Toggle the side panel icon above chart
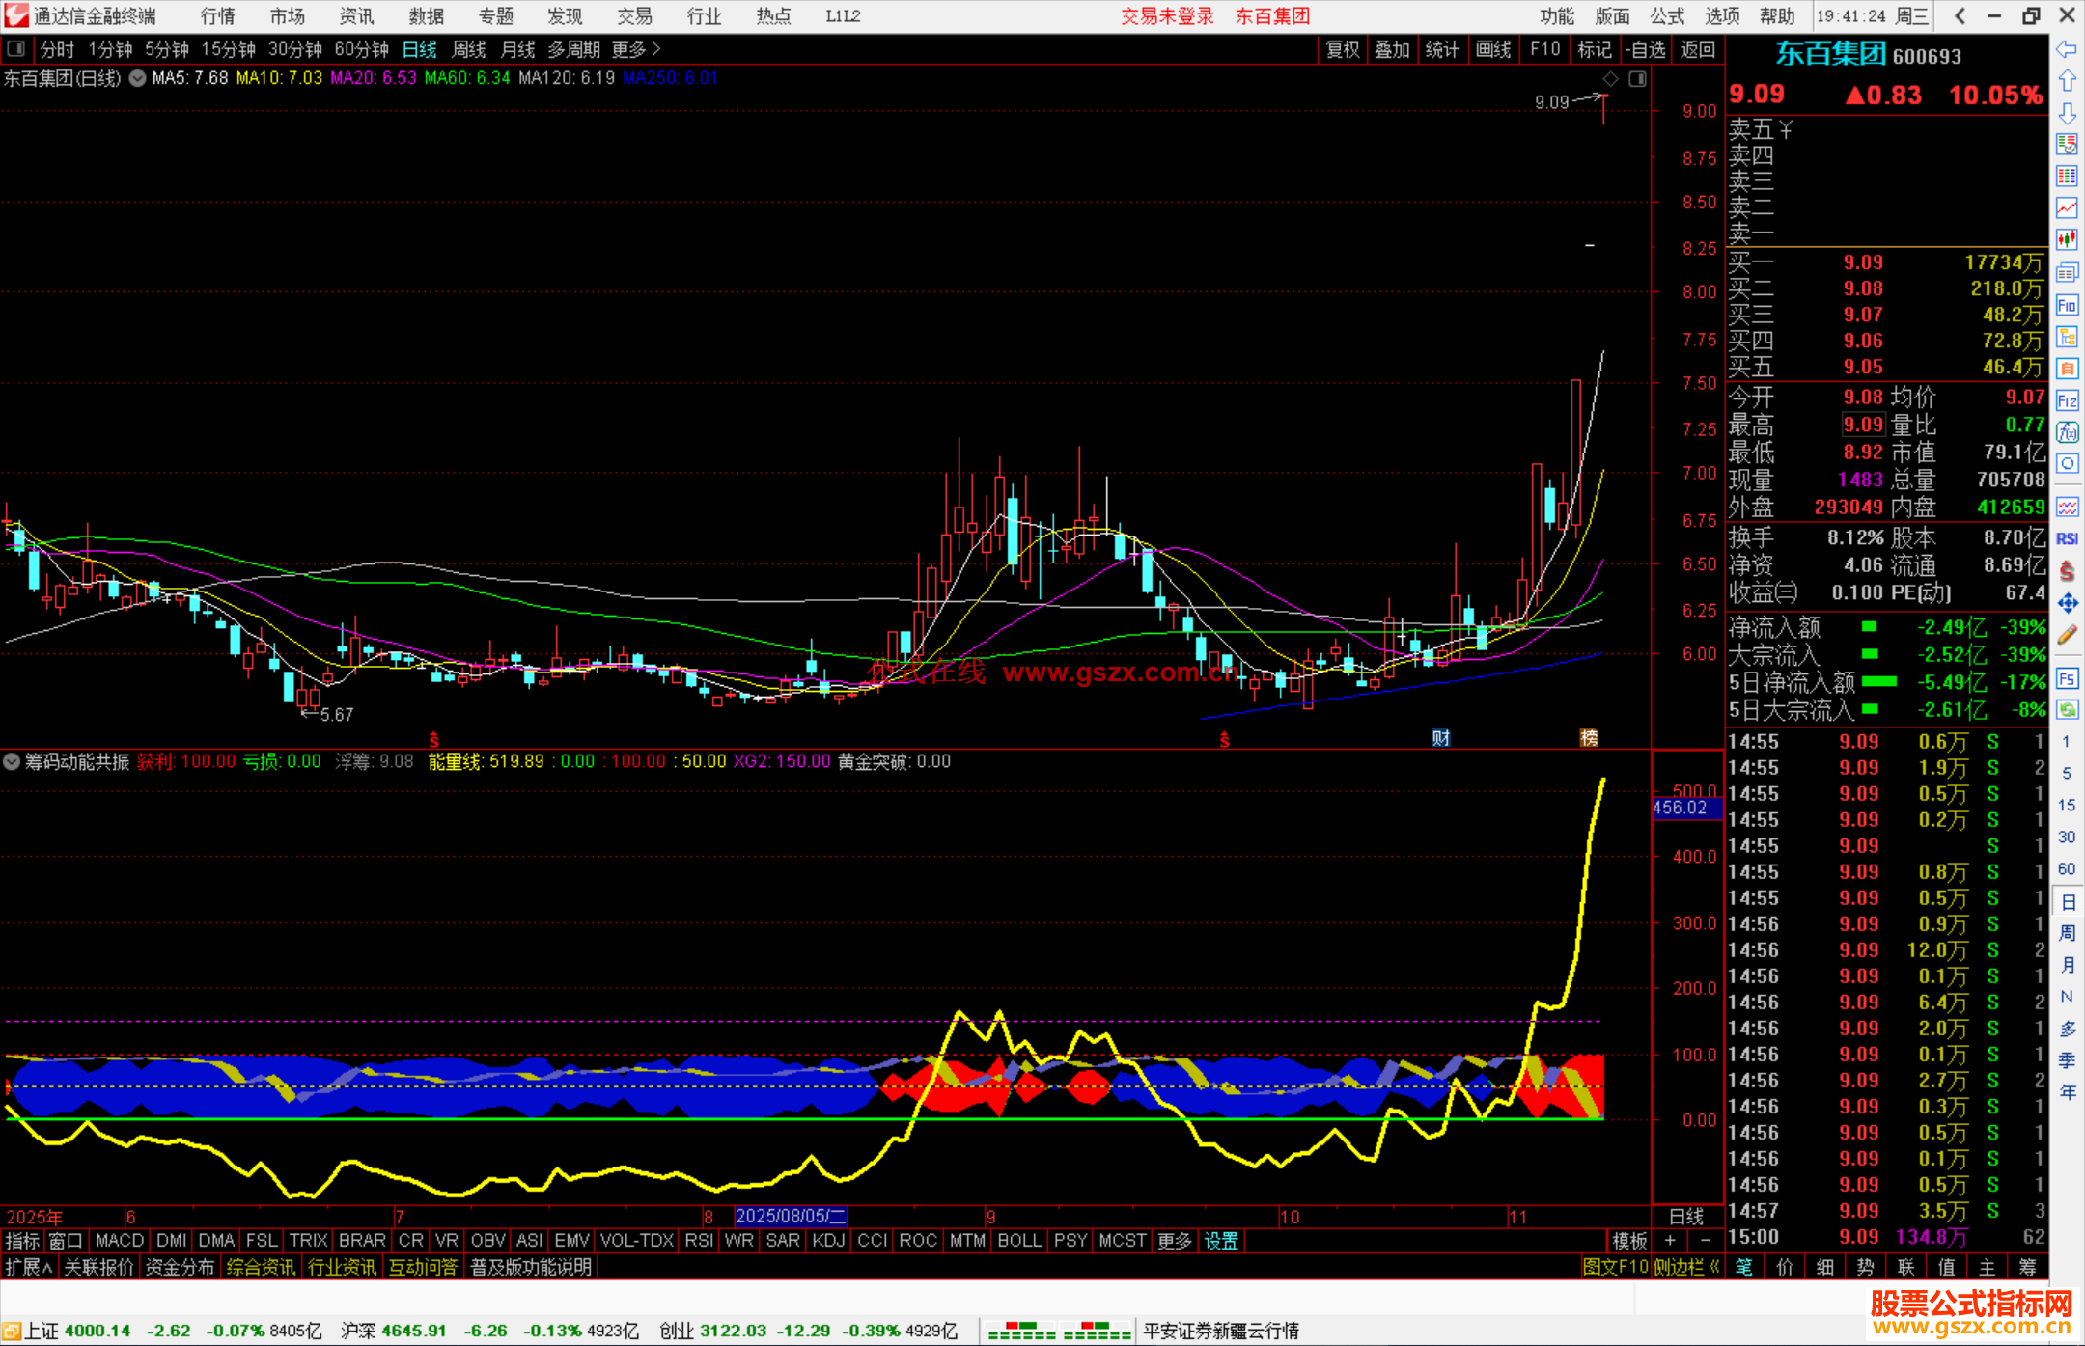This screenshot has width=2085, height=1346. [x=1638, y=79]
